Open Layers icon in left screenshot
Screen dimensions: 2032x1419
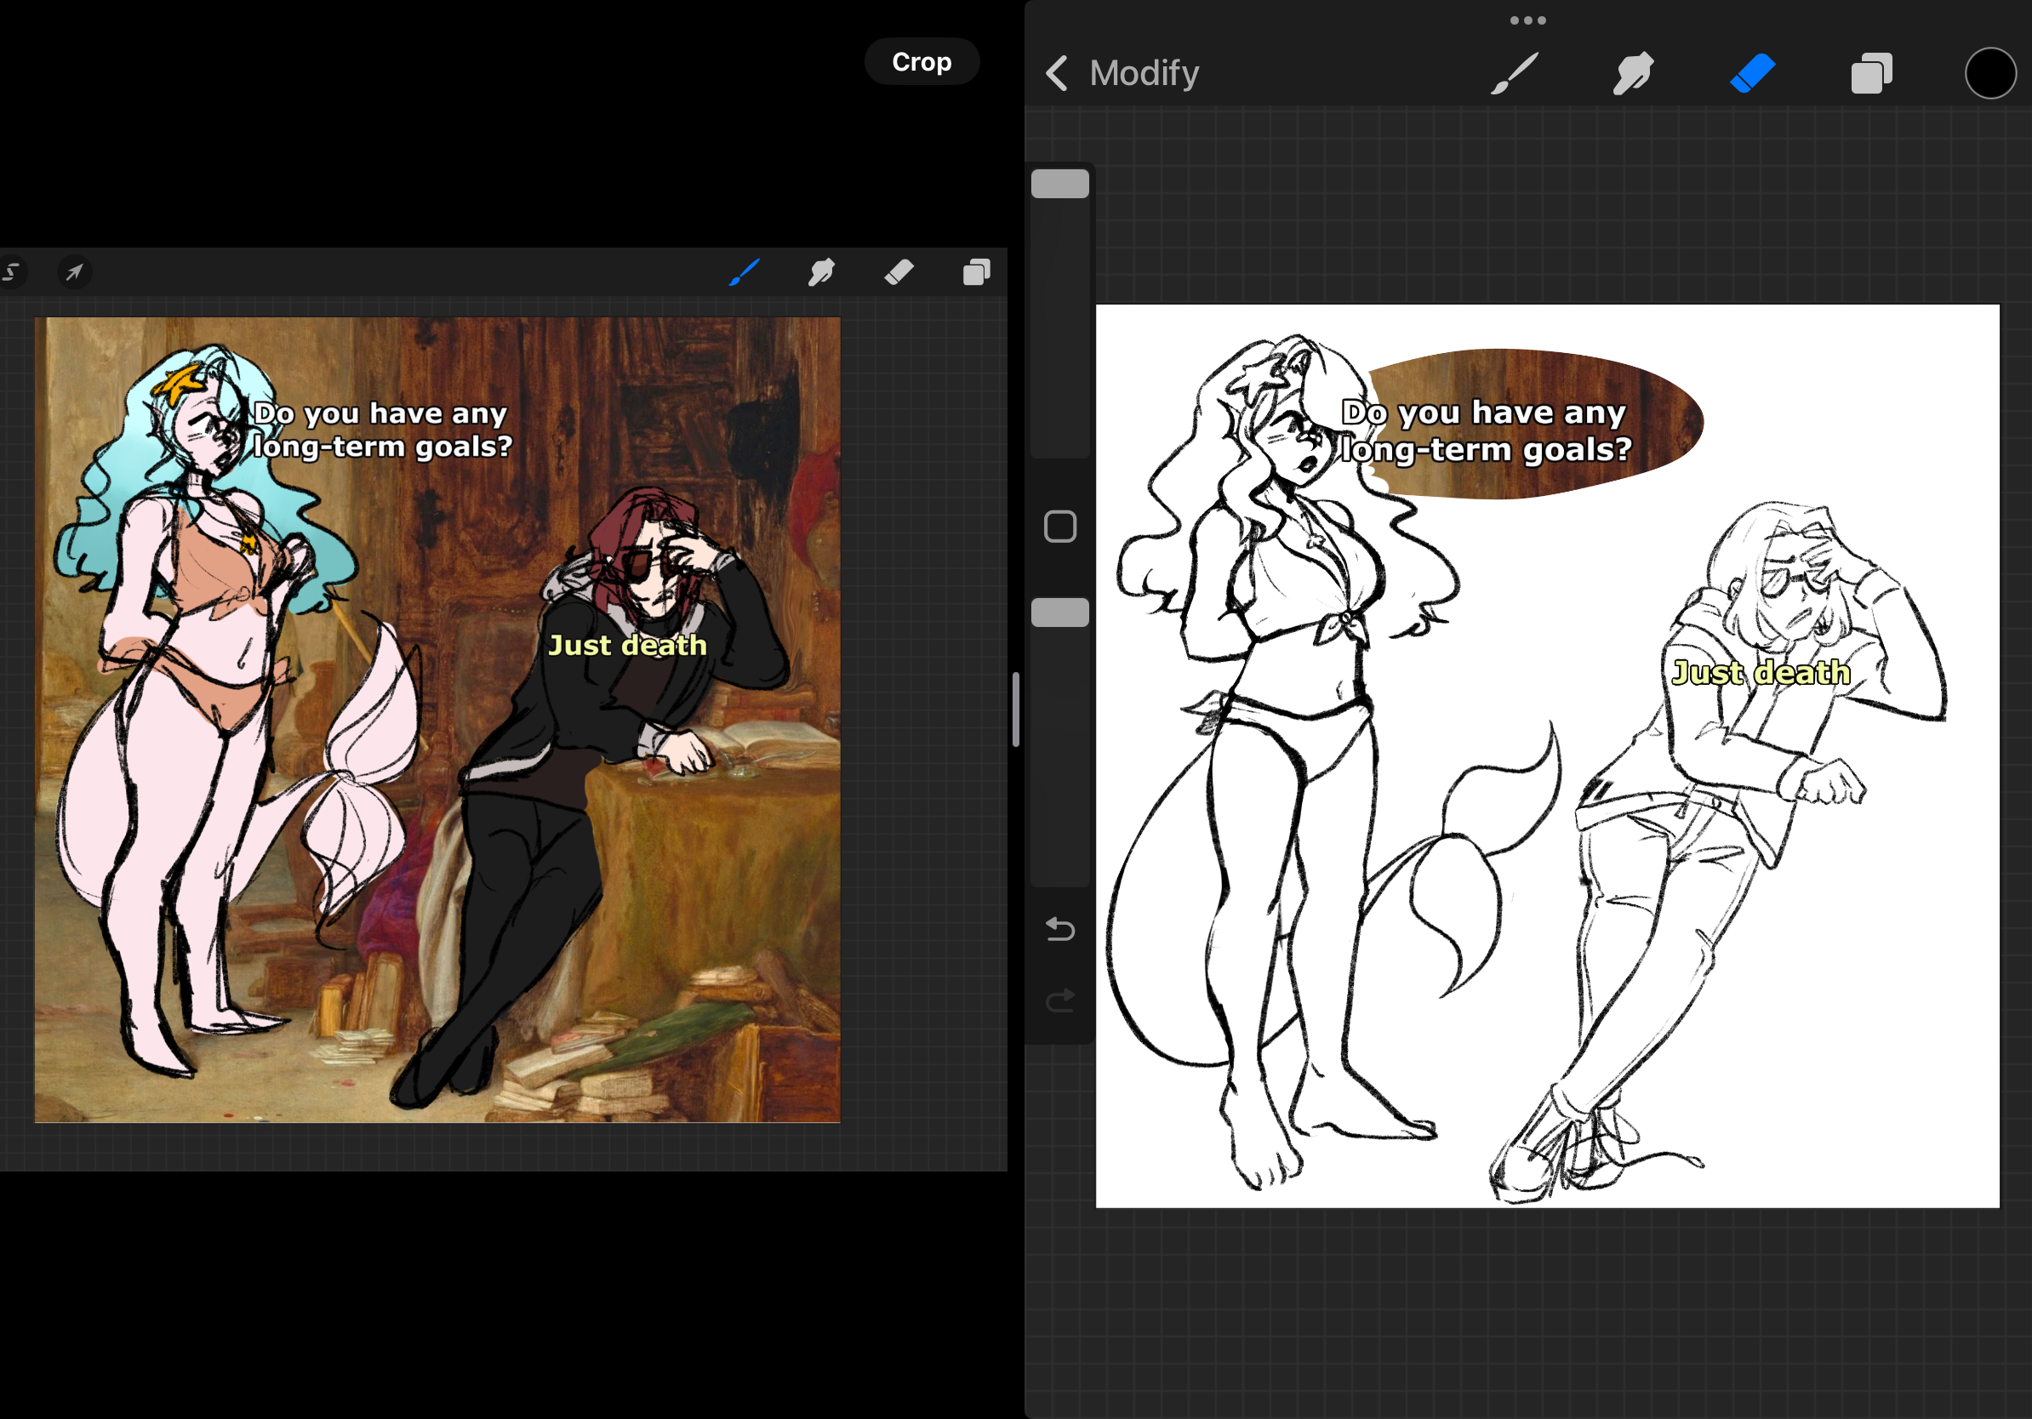(977, 272)
